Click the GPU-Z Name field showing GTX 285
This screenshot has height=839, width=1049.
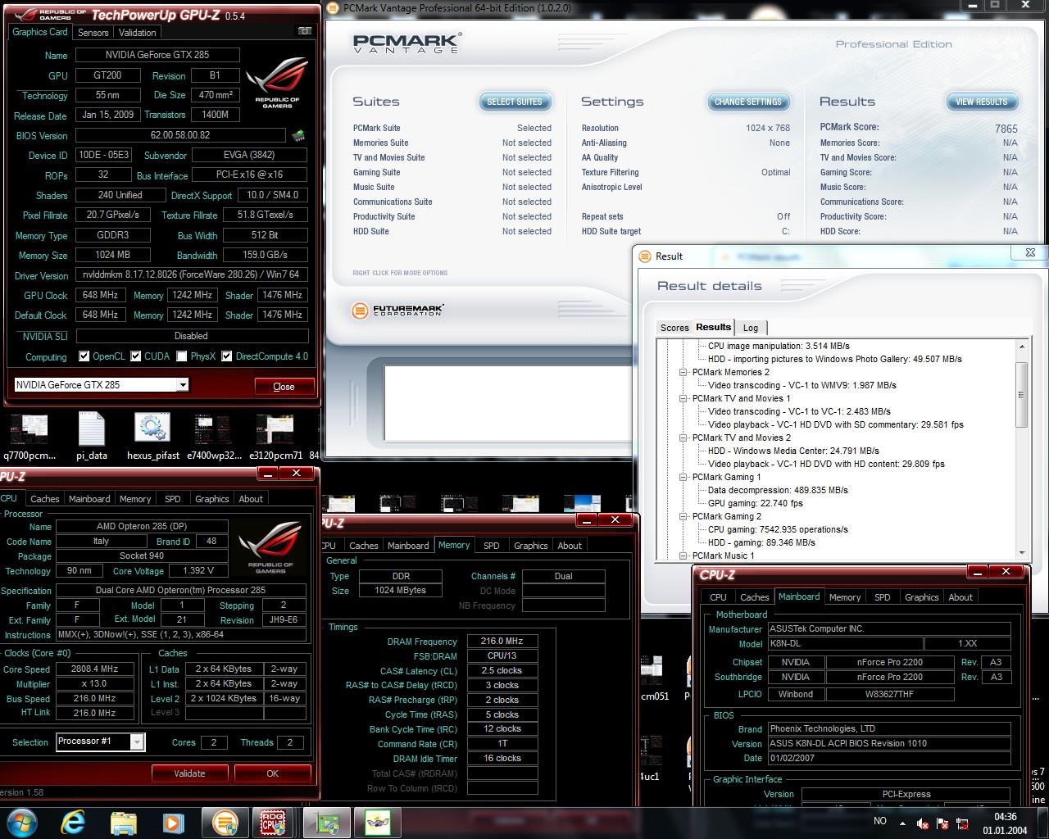(x=157, y=55)
